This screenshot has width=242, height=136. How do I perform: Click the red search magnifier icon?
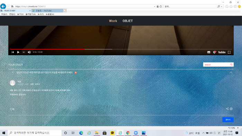point(231,65)
